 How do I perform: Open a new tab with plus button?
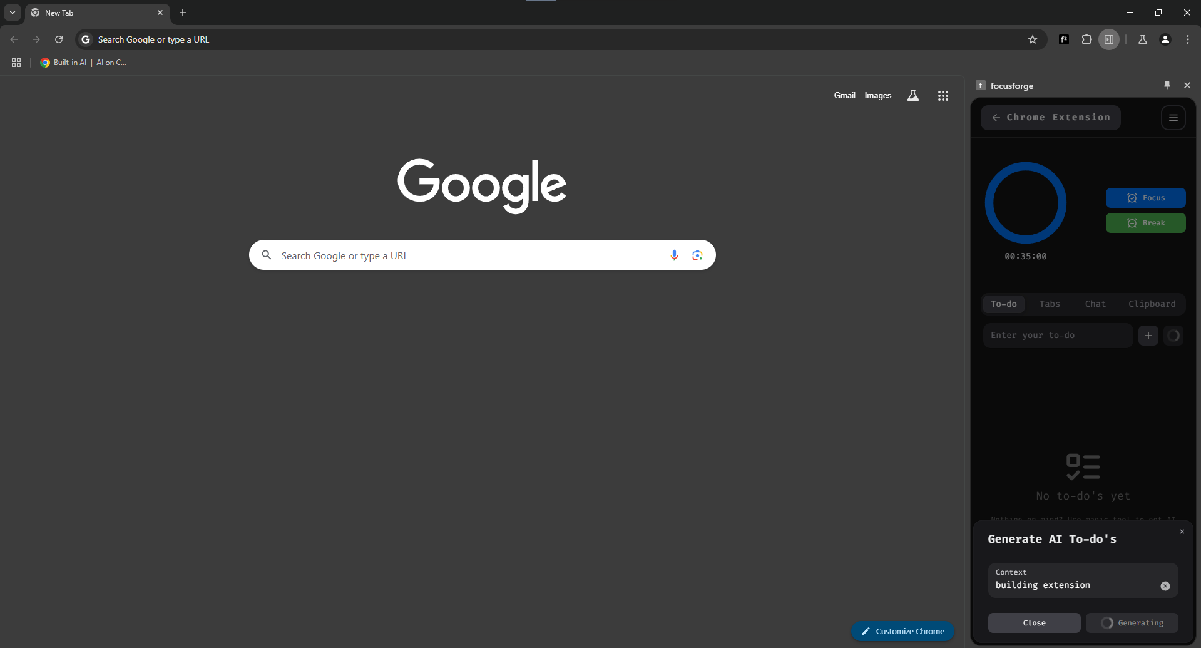(183, 13)
